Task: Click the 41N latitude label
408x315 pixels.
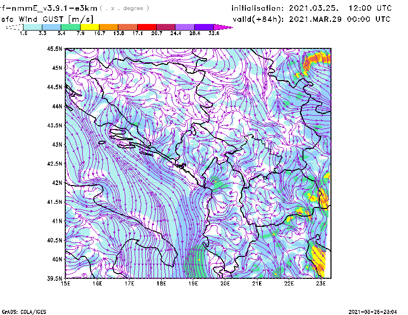Action: [x=57, y=221]
